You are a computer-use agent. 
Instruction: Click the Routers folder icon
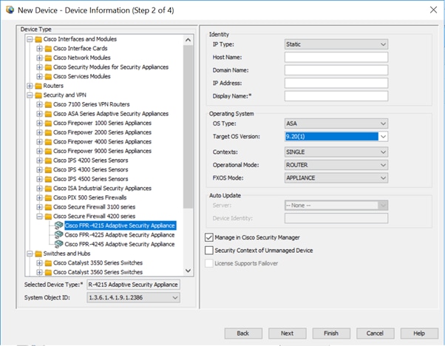(x=38, y=86)
